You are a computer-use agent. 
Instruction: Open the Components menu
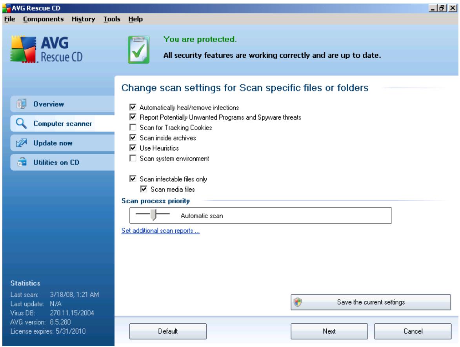[44, 19]
